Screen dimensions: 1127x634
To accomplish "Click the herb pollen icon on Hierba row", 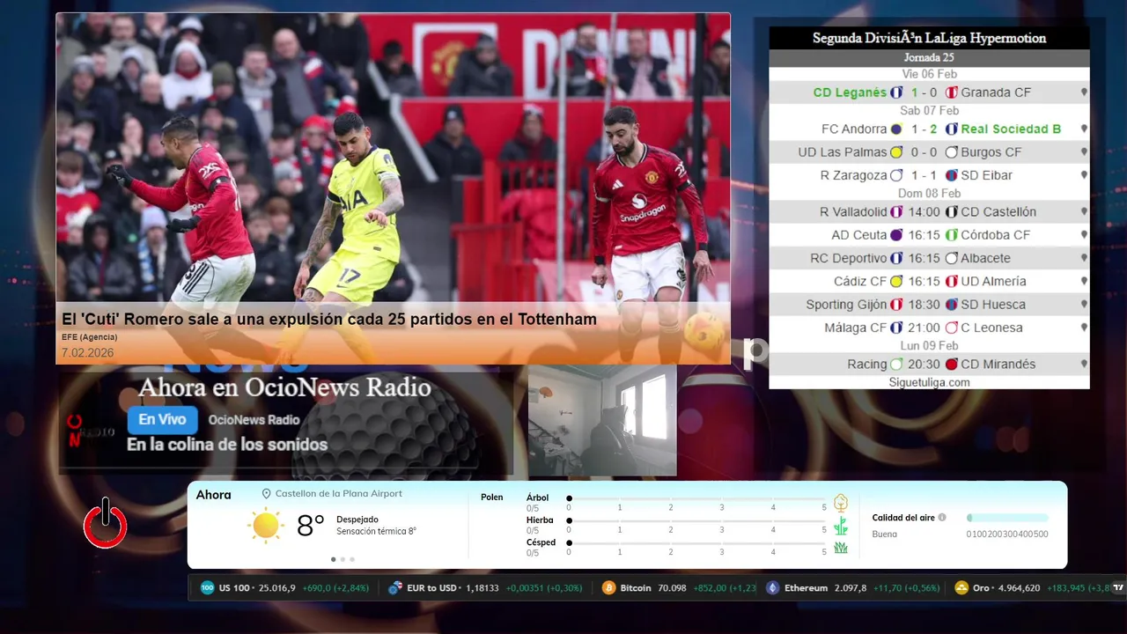I will pos(841,526).
